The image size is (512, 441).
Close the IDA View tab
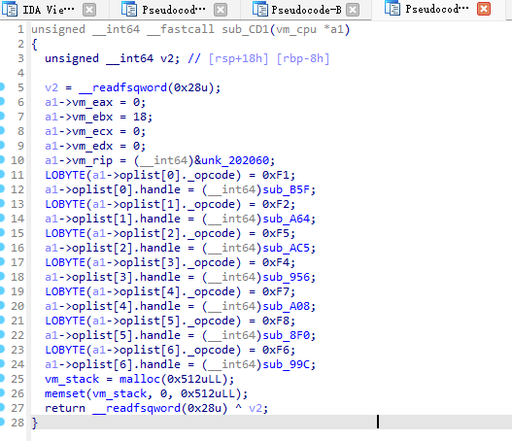tap(89, 10)
